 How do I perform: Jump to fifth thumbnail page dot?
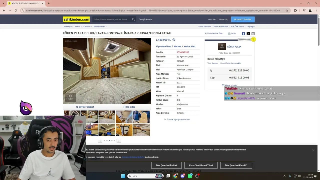pyautogui.click(x=114, y=141)
